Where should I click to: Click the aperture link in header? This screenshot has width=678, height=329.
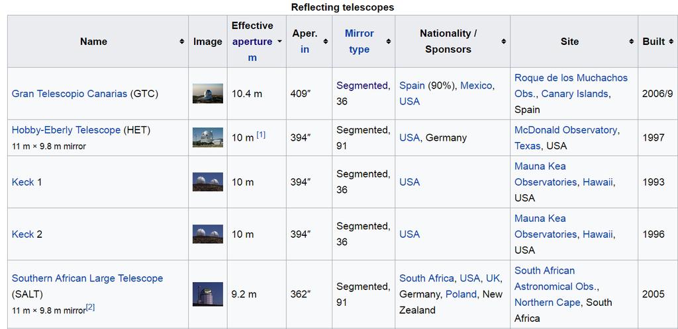coord(252,42)
